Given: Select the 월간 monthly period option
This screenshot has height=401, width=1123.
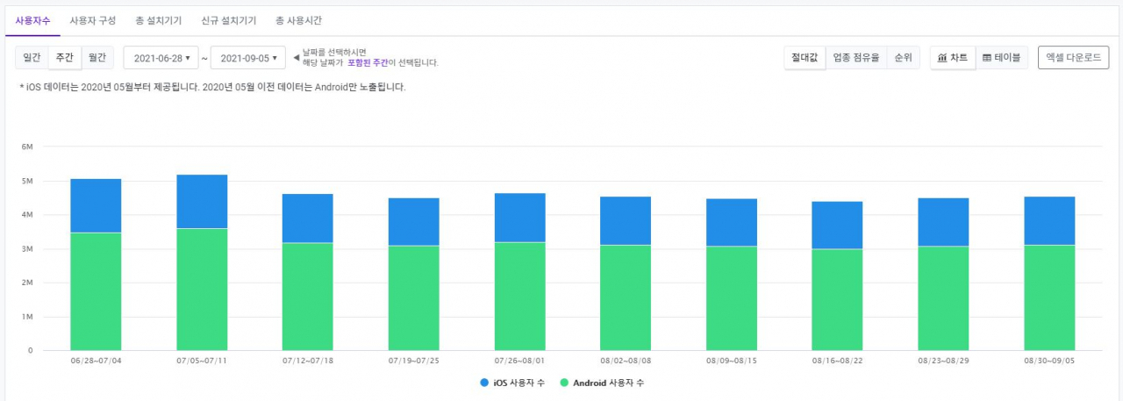Looking at the screenshot, I should pyautogui.click(x=97, y=58).
